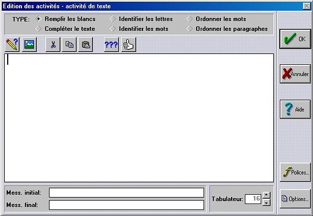Select Remplir les blancs type

[65, 19]
